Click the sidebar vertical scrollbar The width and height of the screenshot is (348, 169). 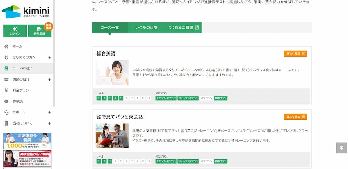(x=54, y=53)
